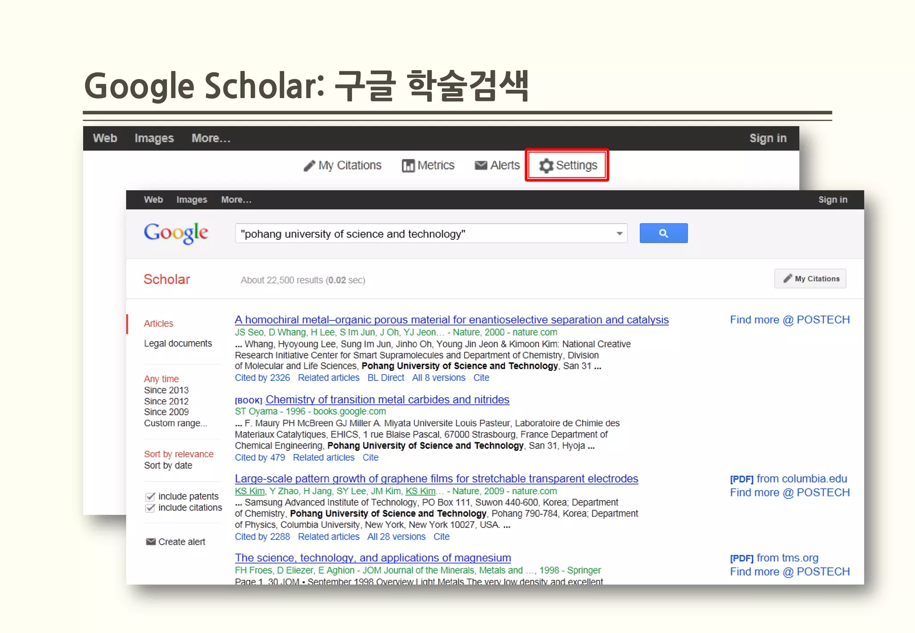The height and width of the screenshot is (633, 915).
Task: Click Cite under the first result
Action: tap(481, 378)
